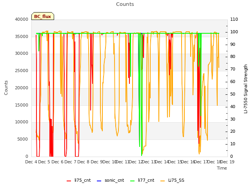The image size is (251, 188).
Task: Click the 15000 y-axis tick label
Action: pyautogui.click(x=22, y=105)
